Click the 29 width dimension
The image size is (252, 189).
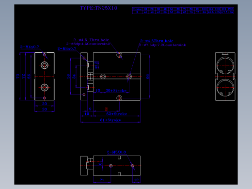pos(45,104)
